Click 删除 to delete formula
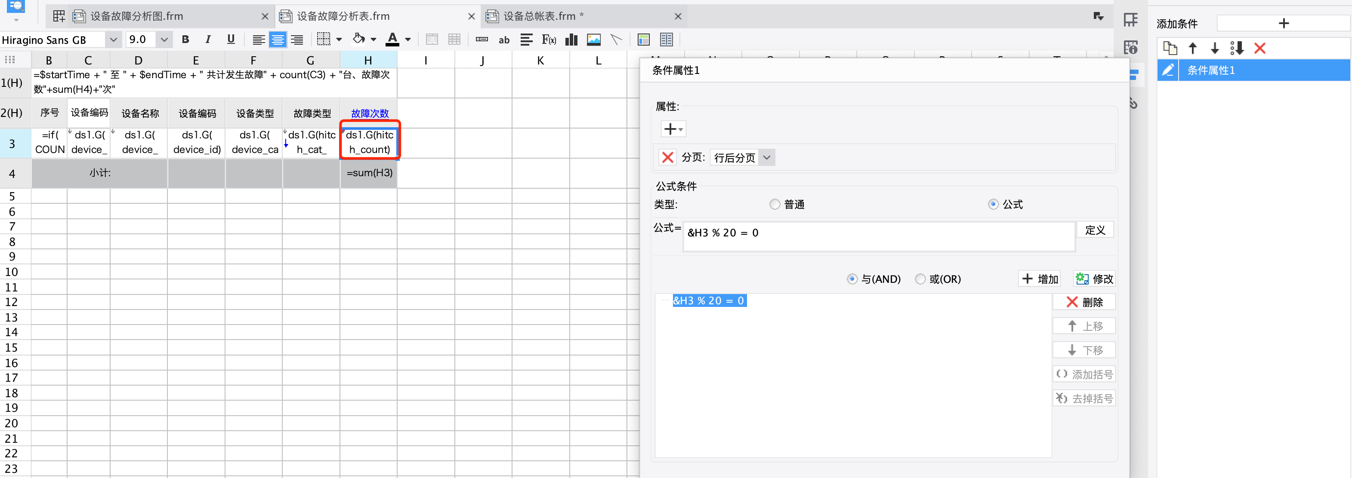 1084,302
